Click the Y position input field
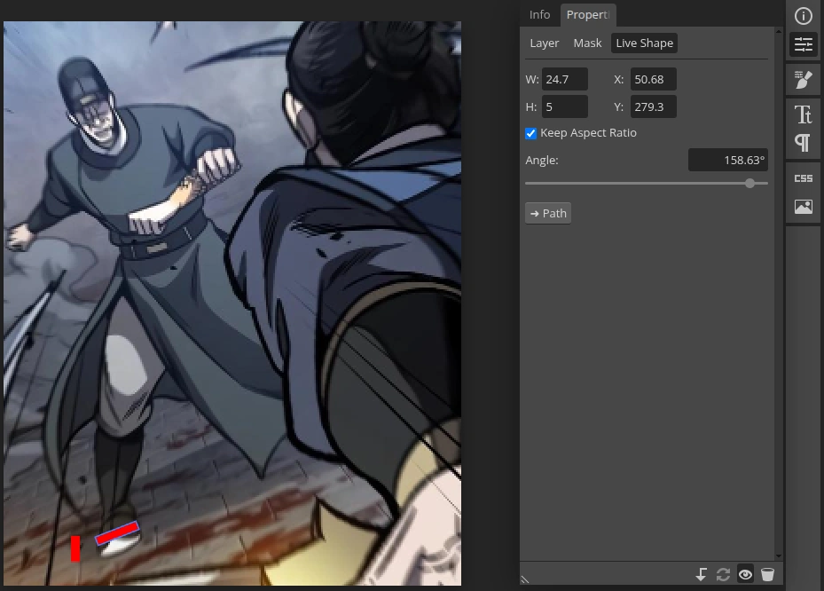The height and width of the screenshot is (591, 824). [x=653, y=106]
